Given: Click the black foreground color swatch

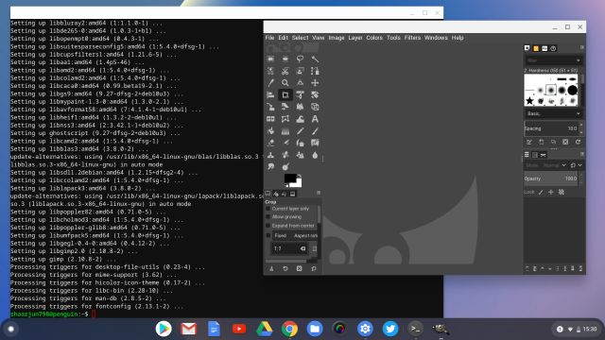Looking at the screenshot, I should pos(290,178).
